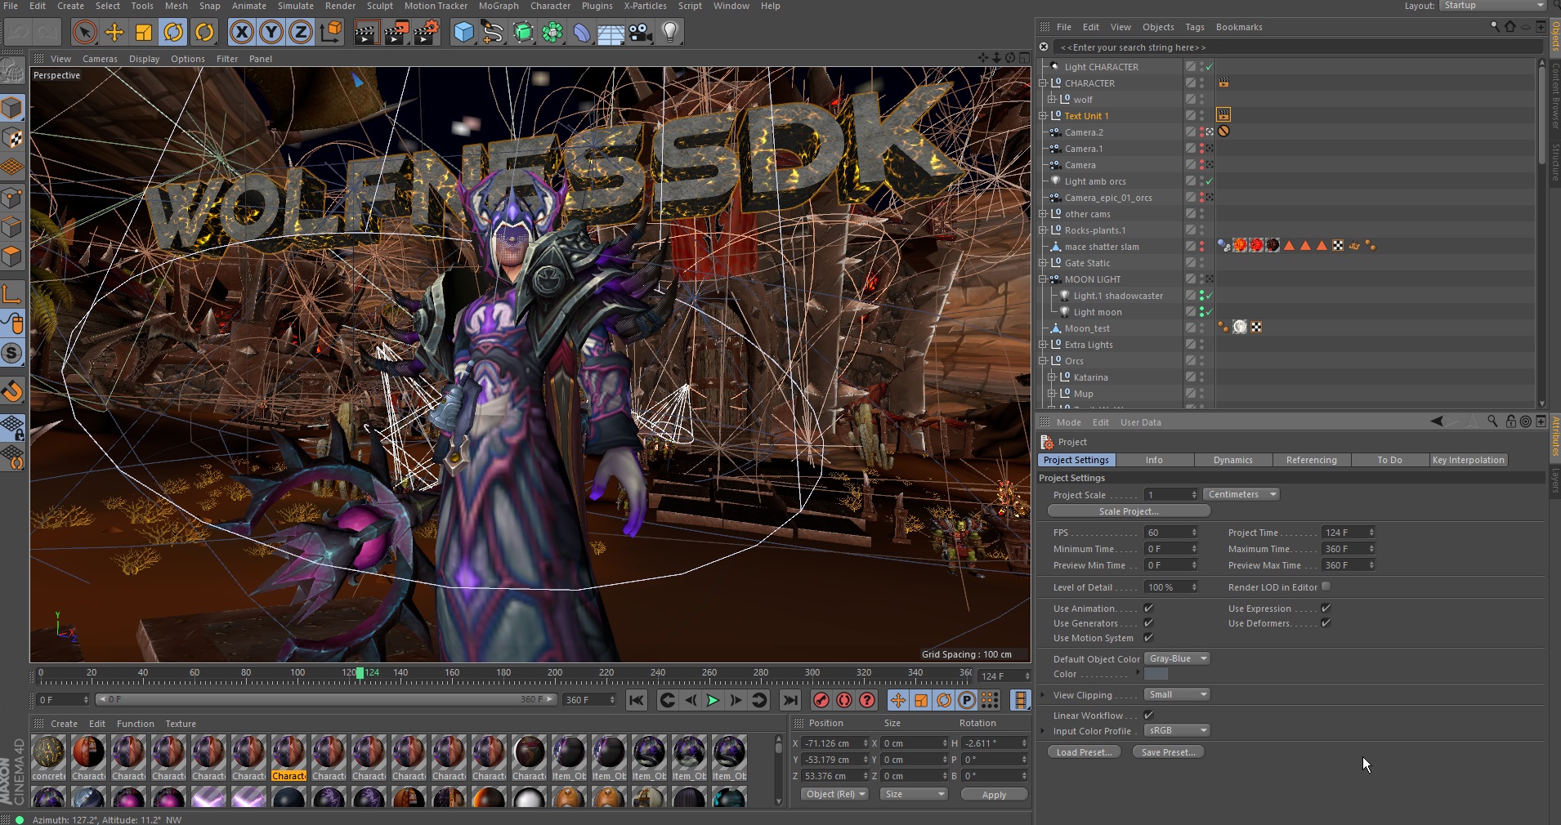Toggle Use Deformers checkbox
The image size is (1561, 825).
point(1326,623)
